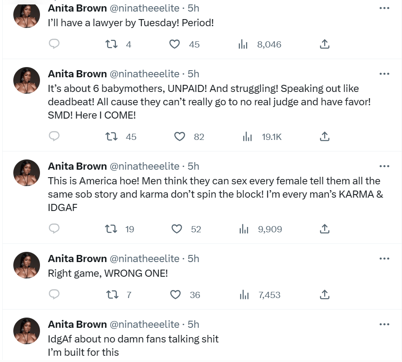Check view count on the babymothers tweet
The height and width of the screenshot is (362, 402).
point(247,137)
